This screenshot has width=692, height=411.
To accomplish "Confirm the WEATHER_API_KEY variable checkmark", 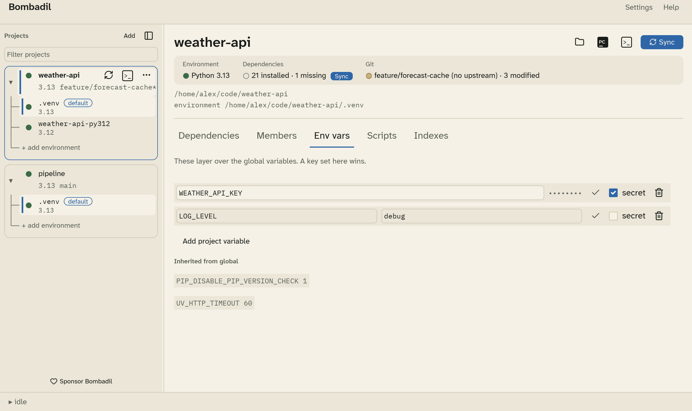I will click(596, 193).
